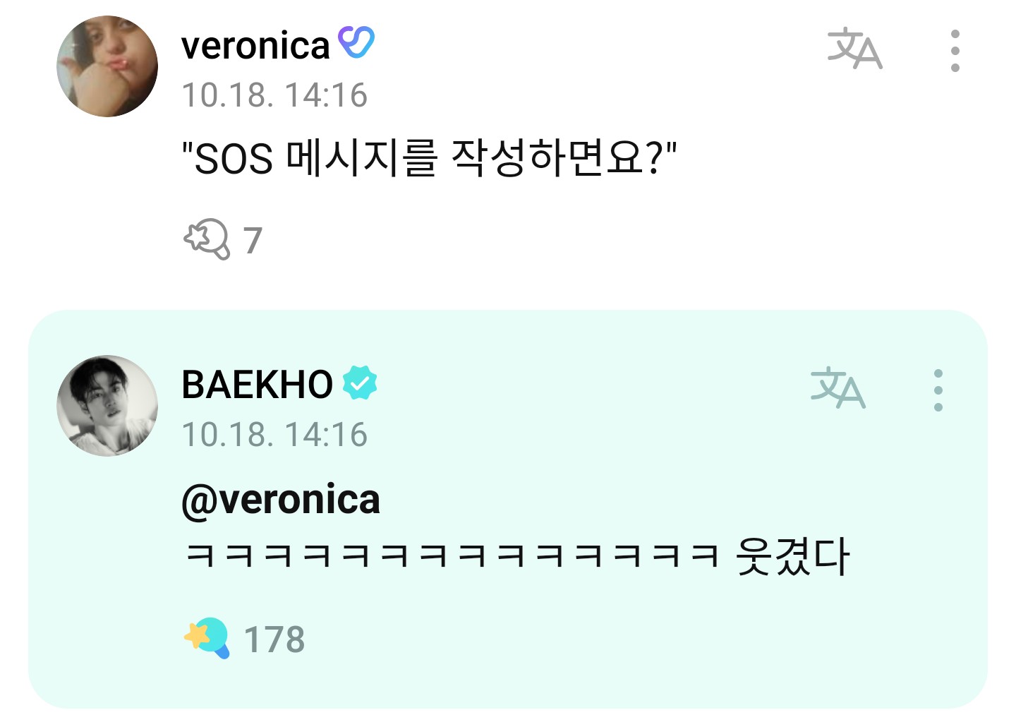The width and height of the screenshot is (1016, 727).
Task: Tap the BAEKHO username
Action: (x=257, y=385)
